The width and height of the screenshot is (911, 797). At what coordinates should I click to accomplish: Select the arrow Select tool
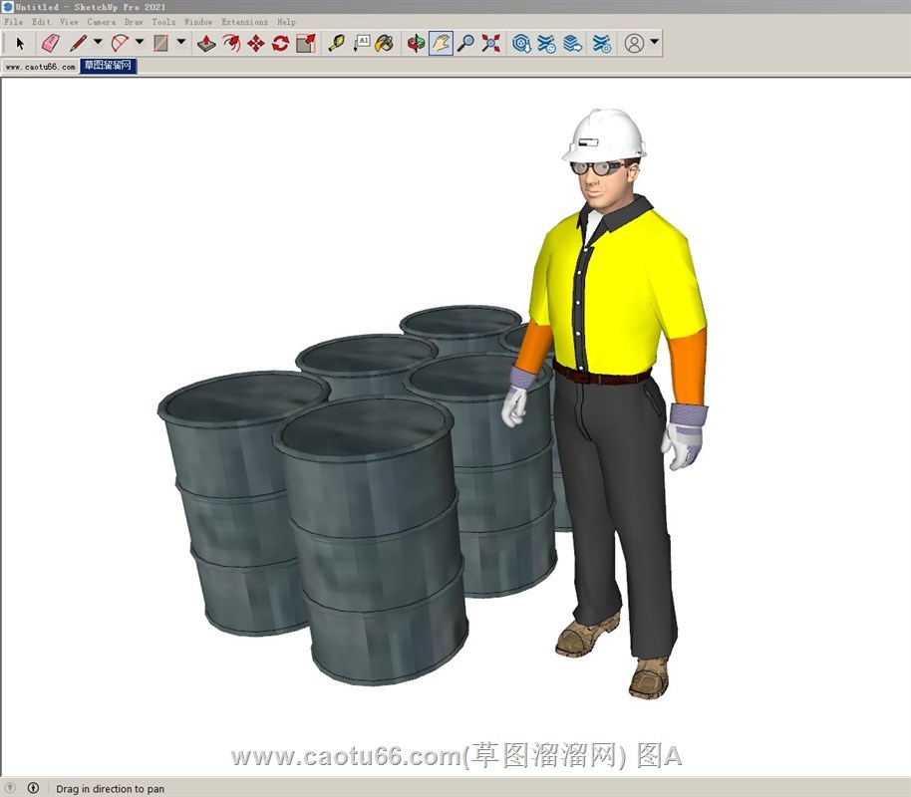[20, 43]
